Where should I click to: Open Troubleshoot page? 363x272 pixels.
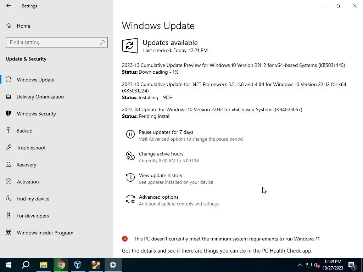click(x=57, y=148)
